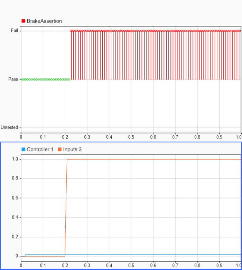Image resolution: width=242 pixels, height=270 pixels.
Task: Select the Controller:1 legend label
Action: click(x=40, y=150)
